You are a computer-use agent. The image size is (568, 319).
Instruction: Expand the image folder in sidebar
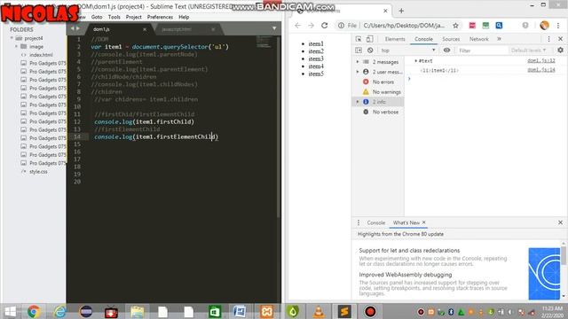pos(16,46)
